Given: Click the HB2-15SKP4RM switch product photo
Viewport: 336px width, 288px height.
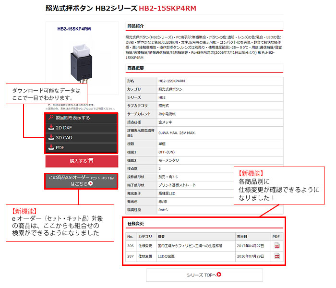Looking at the screenshot, I should coord(82,64).
